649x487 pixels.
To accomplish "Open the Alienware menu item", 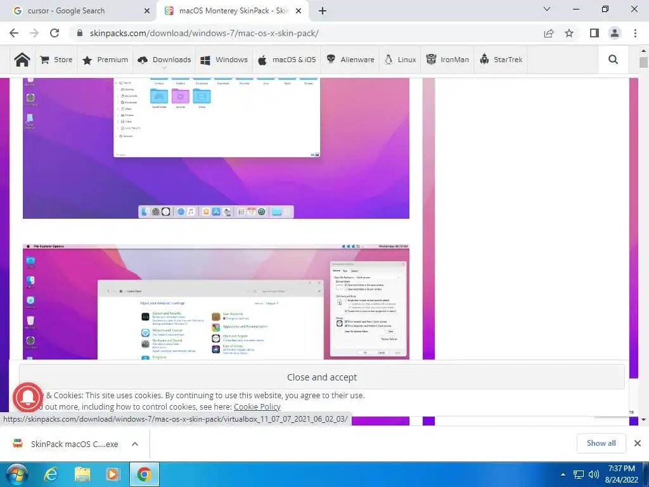I will pos(350,60).
